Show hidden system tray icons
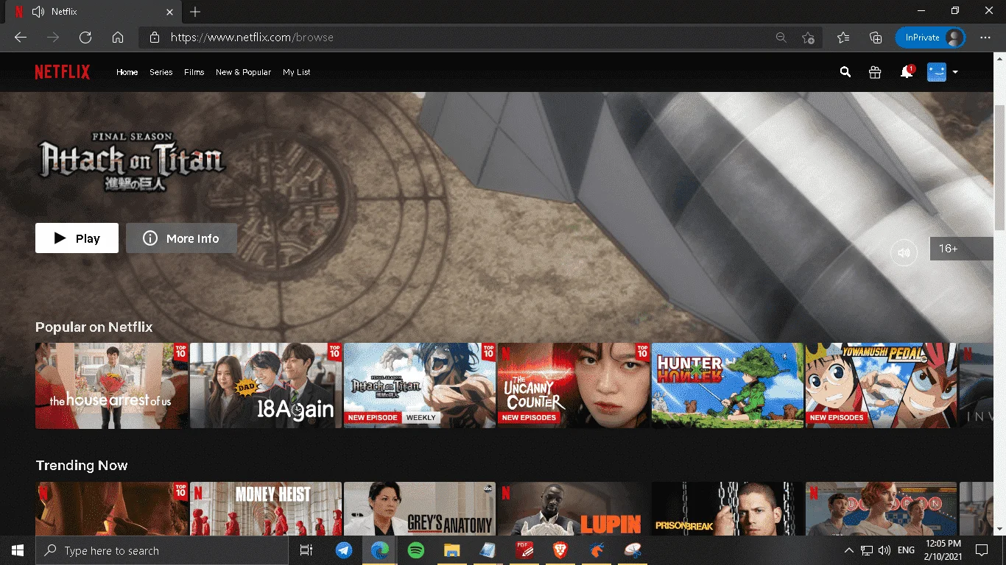Screen dimensions: 1006x565 (x=849, y=550)
